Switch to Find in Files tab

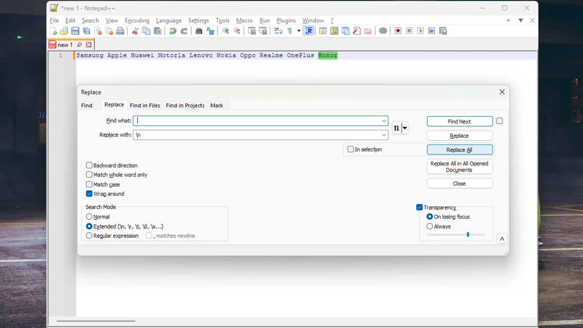tap(145, 105)
